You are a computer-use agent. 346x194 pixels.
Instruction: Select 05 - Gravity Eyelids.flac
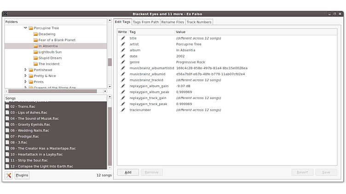(56, 124)
